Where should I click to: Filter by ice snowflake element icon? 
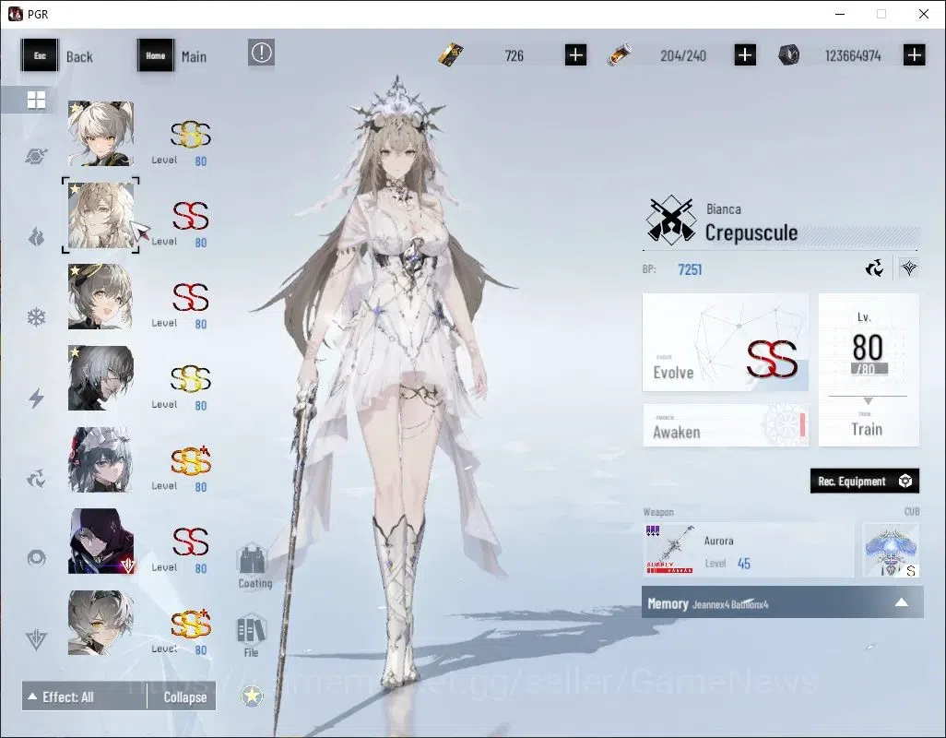click(36, 317)
